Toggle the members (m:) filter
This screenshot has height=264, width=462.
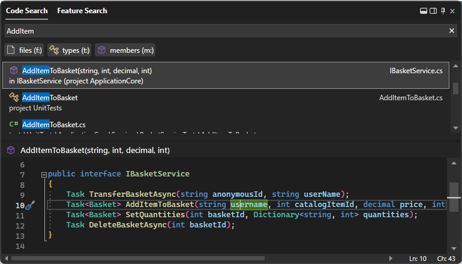pyautogui.click(x=125, y=50)
